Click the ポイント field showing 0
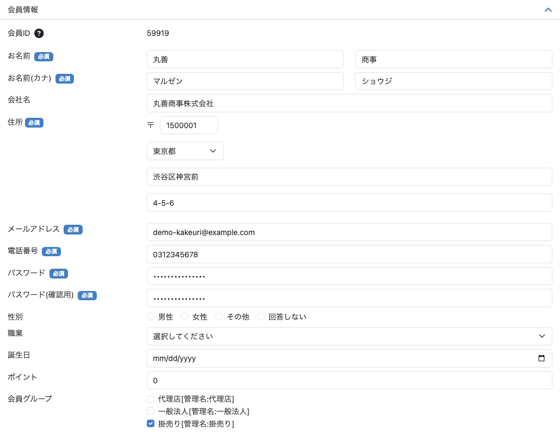The height and width of the screenshot is (437, 560). [x=349, y=381]
